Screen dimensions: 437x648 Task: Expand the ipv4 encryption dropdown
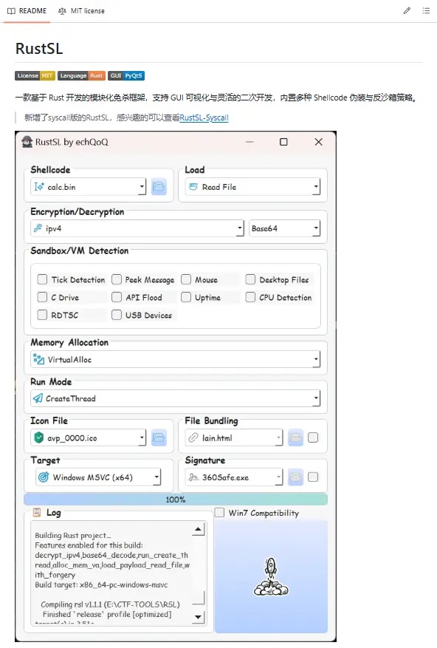(x=137, y=228)
